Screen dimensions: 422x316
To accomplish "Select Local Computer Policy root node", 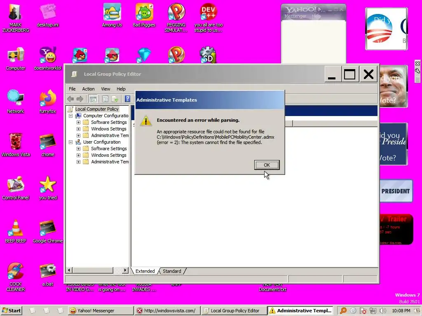I will pos(96,109).
